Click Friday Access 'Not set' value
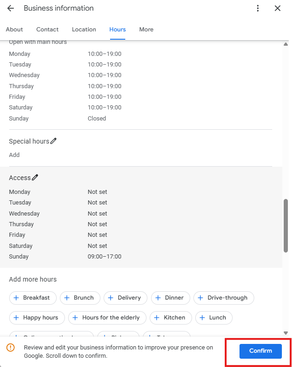The image size is (292, 367). 97,235
